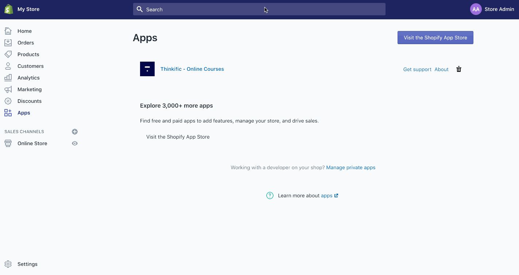Open the Products section
The height and width of the screenshot is (275, 519).
click(x=28, y=54)
